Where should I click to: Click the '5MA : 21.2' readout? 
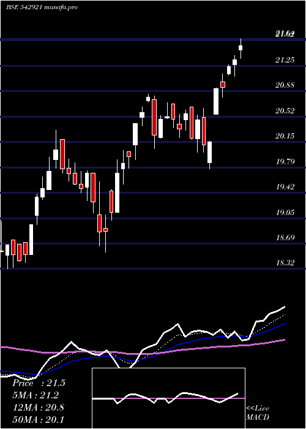tap(35, 395)
